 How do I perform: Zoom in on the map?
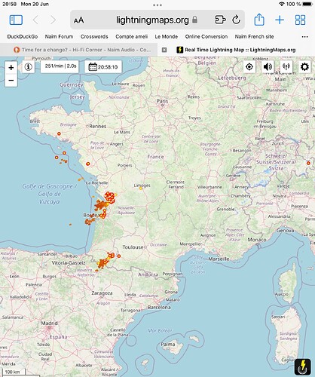coord(11,68)
